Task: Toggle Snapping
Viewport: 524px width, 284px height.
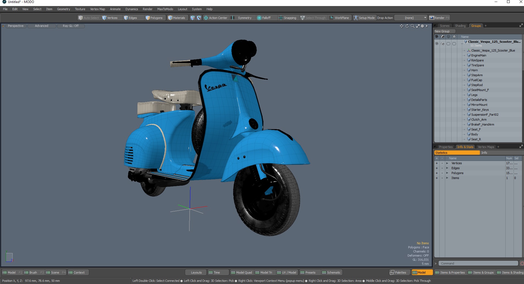Action: click(288, 18)
